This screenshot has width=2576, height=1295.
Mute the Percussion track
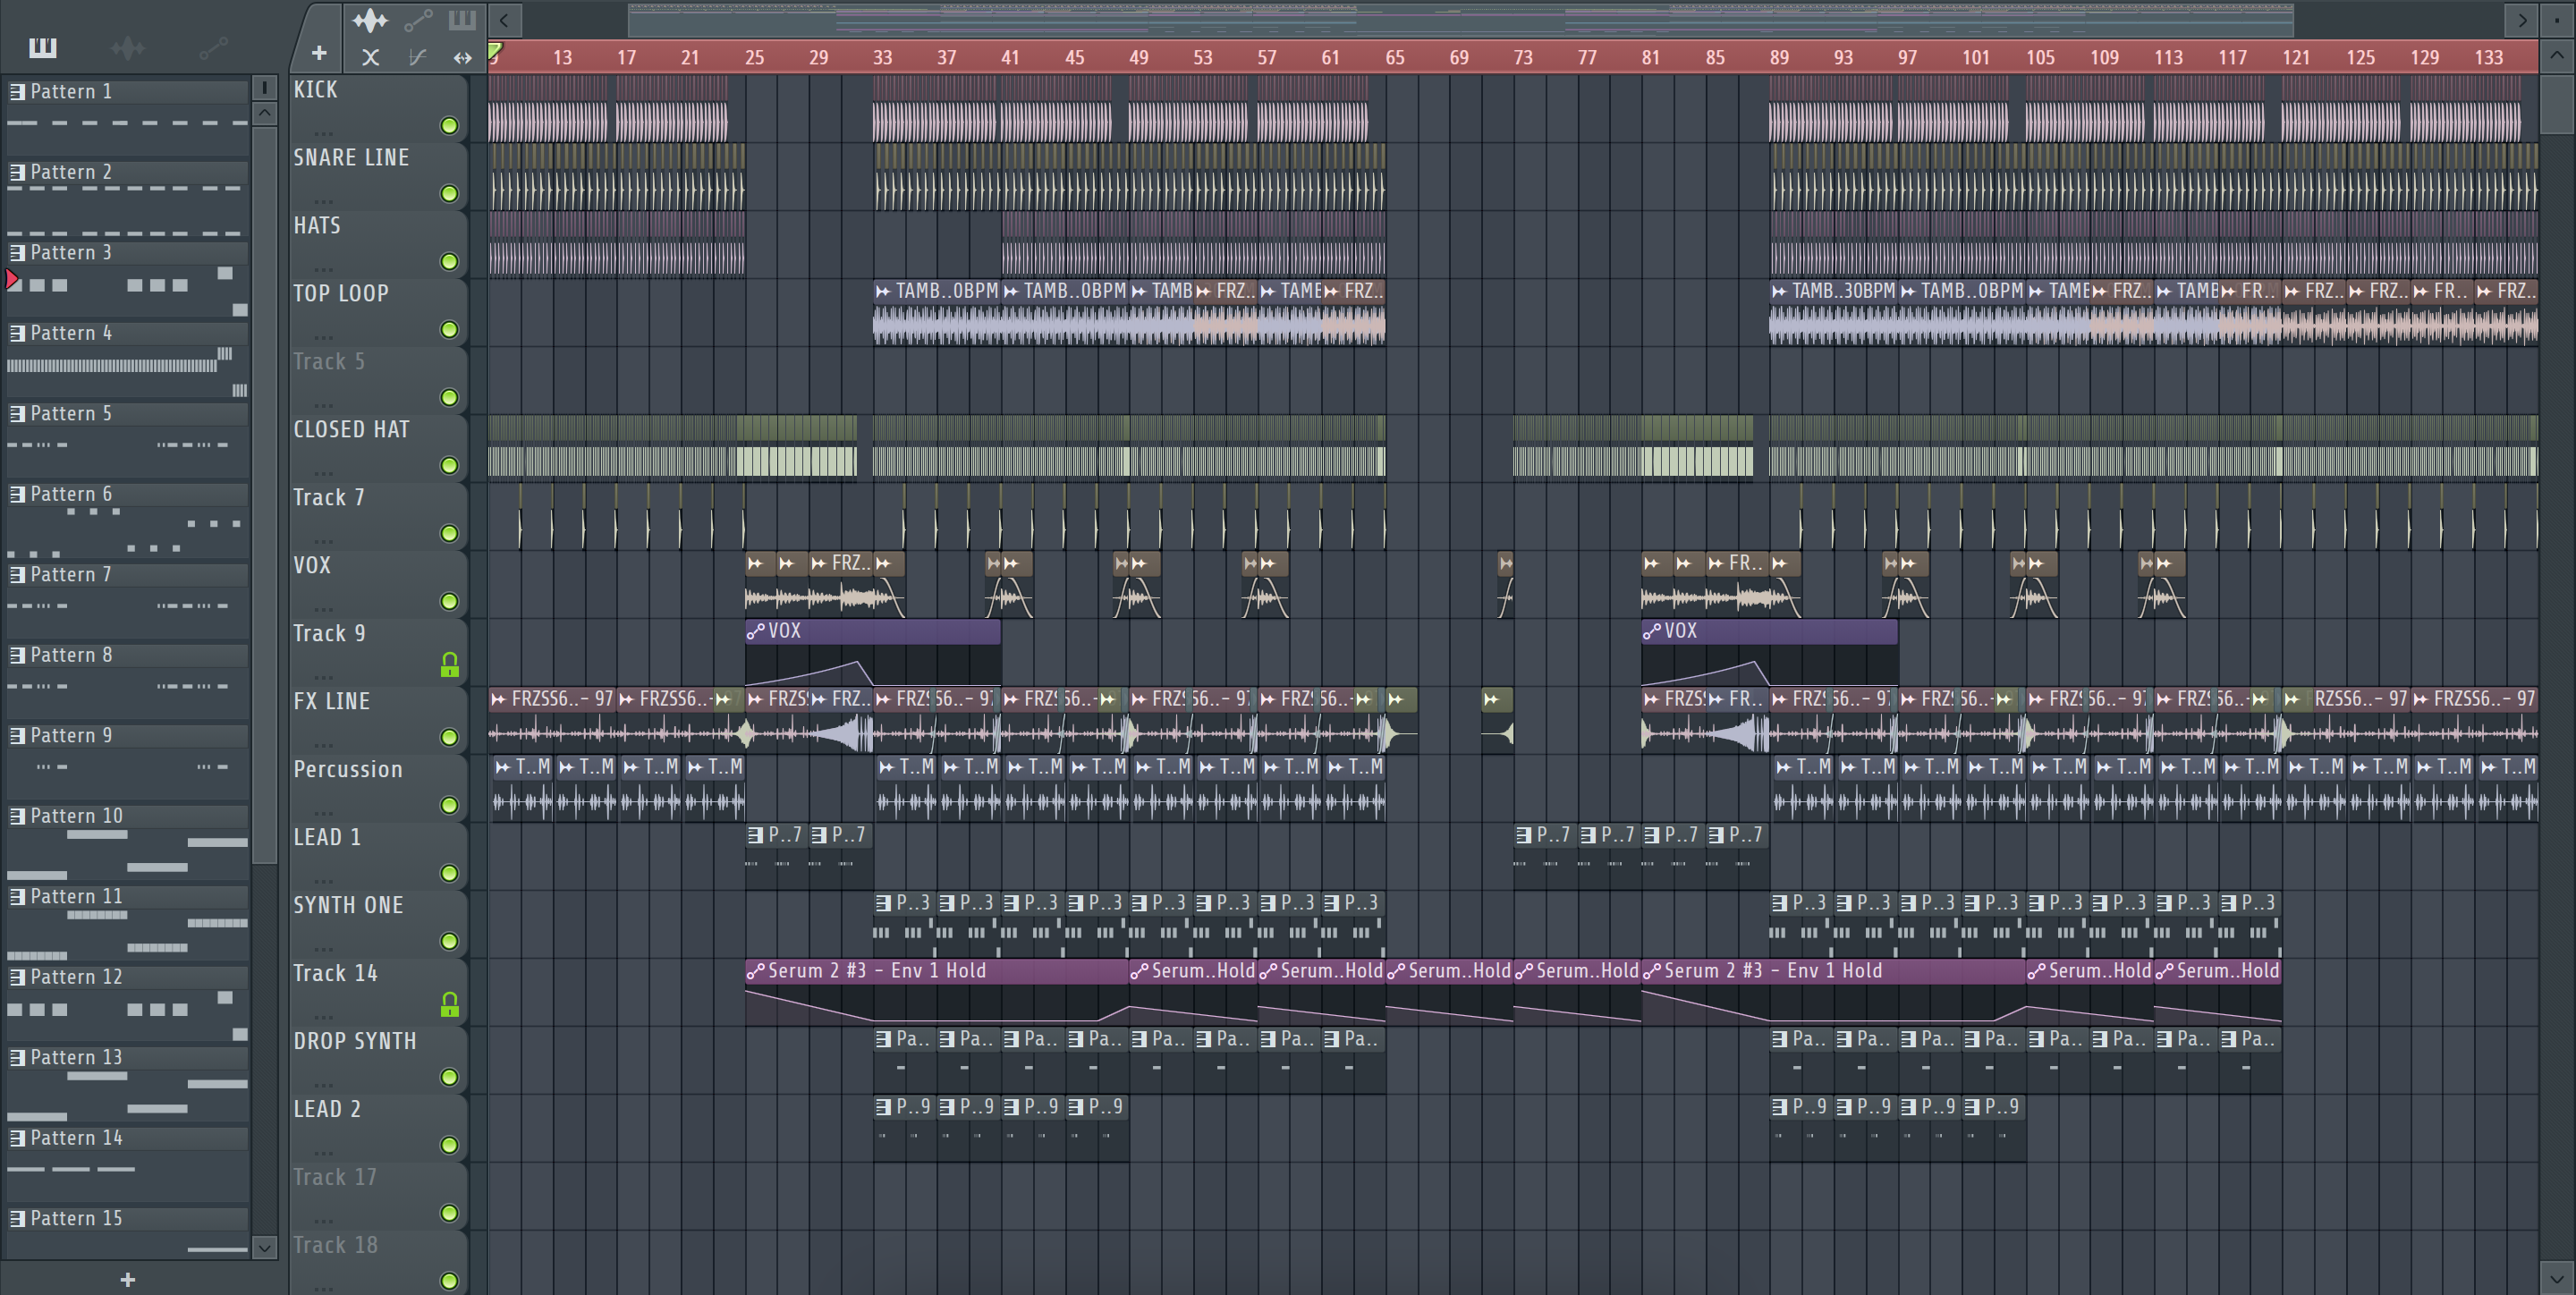[449, 806]
